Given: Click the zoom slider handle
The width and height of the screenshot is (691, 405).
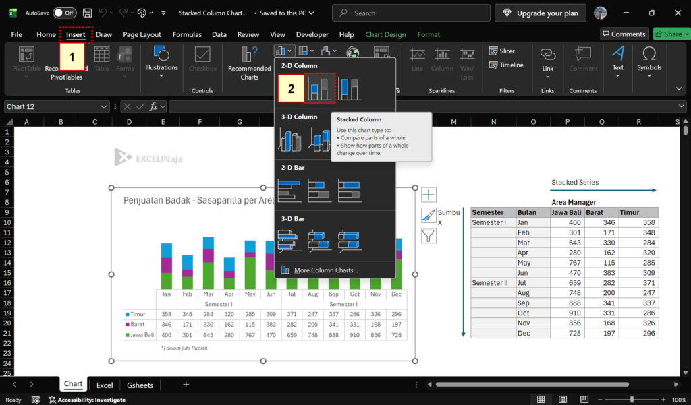Looking at the screenshot, I should tap(632, 400).
